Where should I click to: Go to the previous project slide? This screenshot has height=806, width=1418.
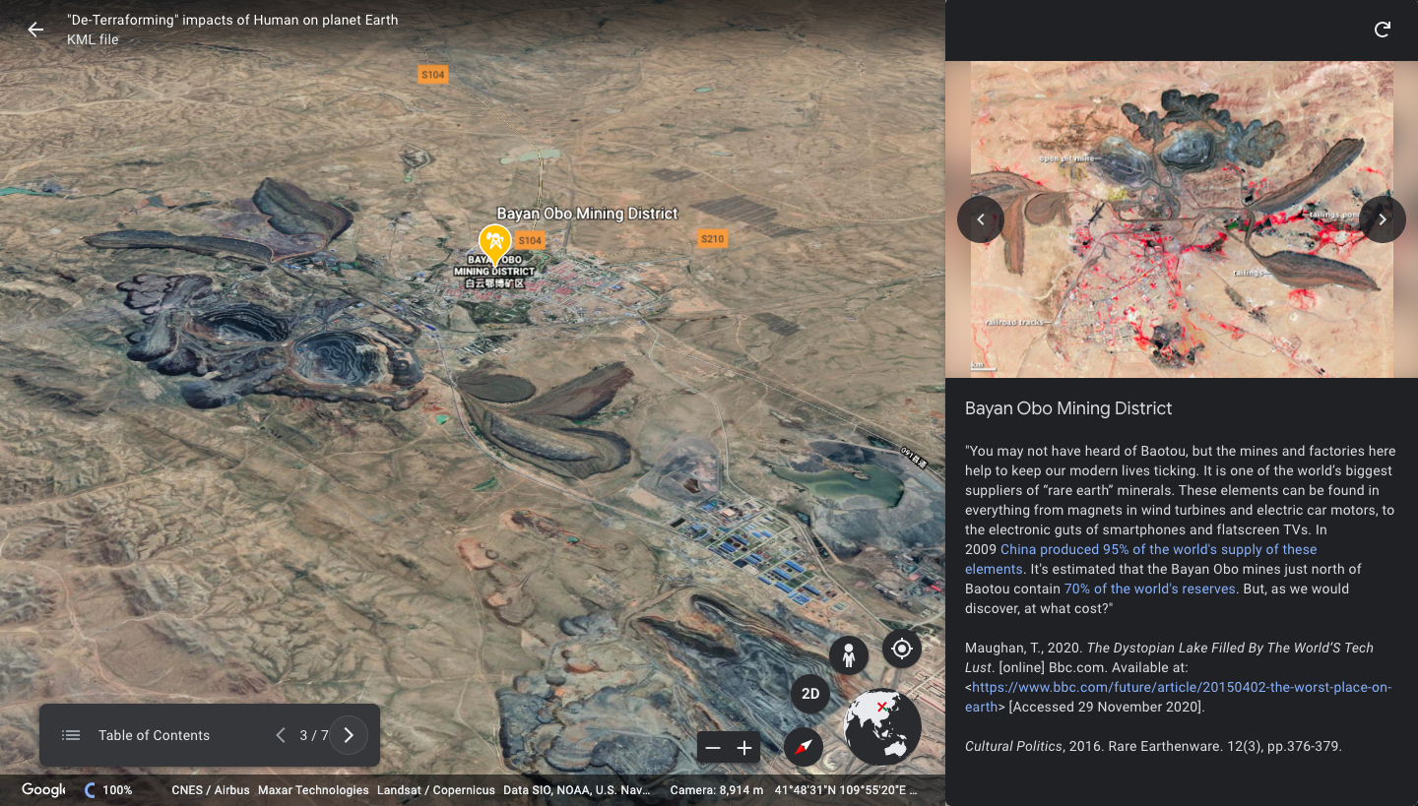[x=281, y=735]
